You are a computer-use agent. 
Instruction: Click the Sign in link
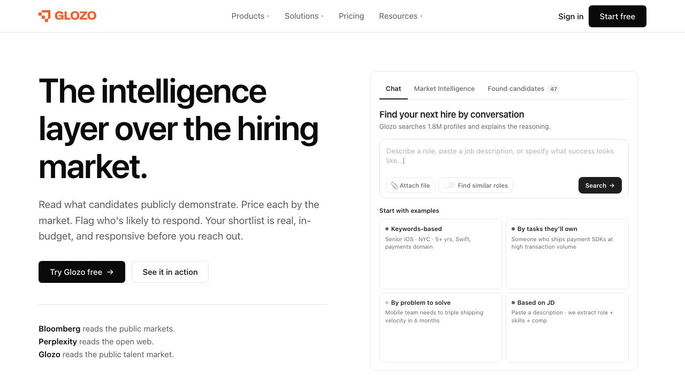570,17
